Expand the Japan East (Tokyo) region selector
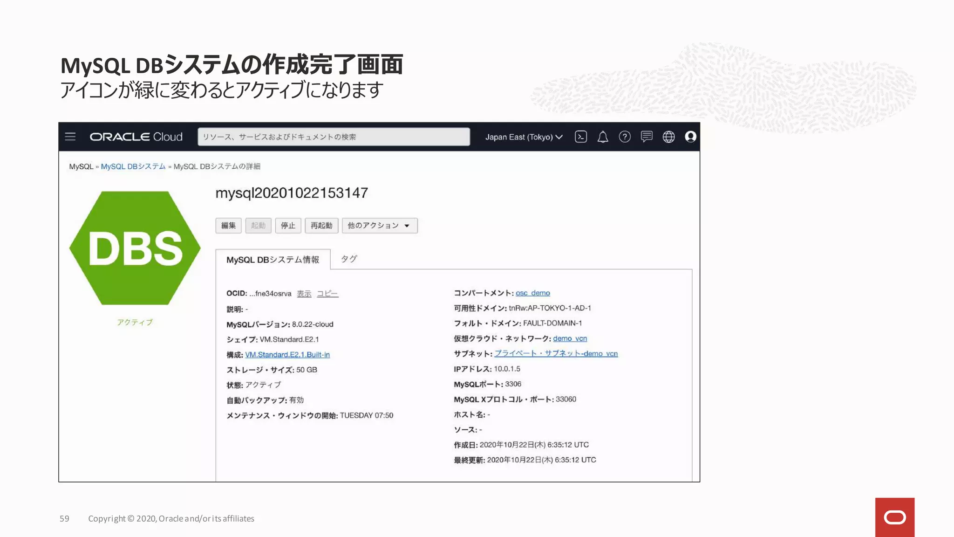The width and height of the screenshot is (954, 537). (x=524, y=137)
